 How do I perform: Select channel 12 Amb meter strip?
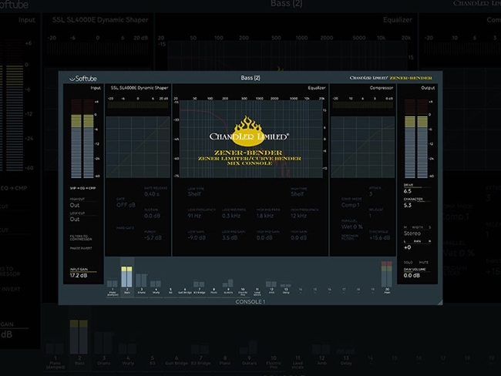pos(271,281)
